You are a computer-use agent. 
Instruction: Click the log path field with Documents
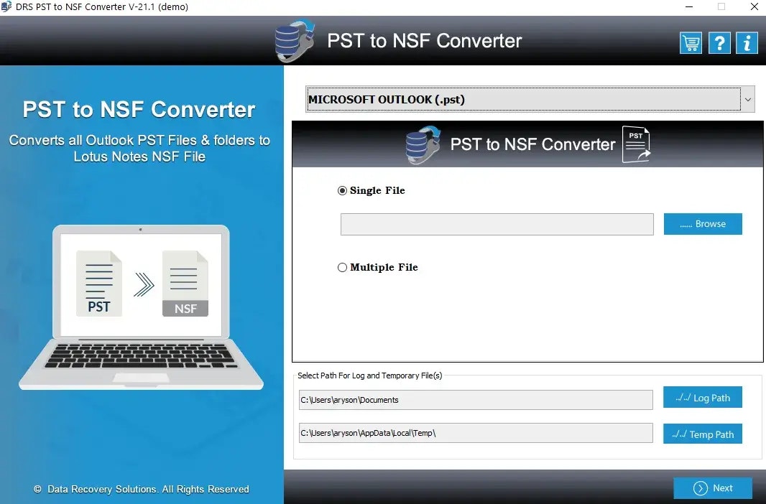476,400
